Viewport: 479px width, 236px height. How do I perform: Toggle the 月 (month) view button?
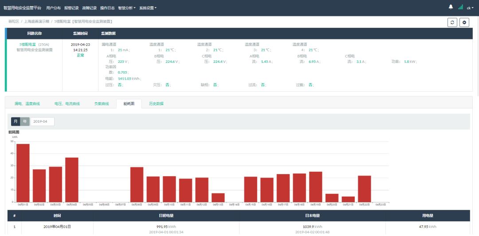click(16, 121)
